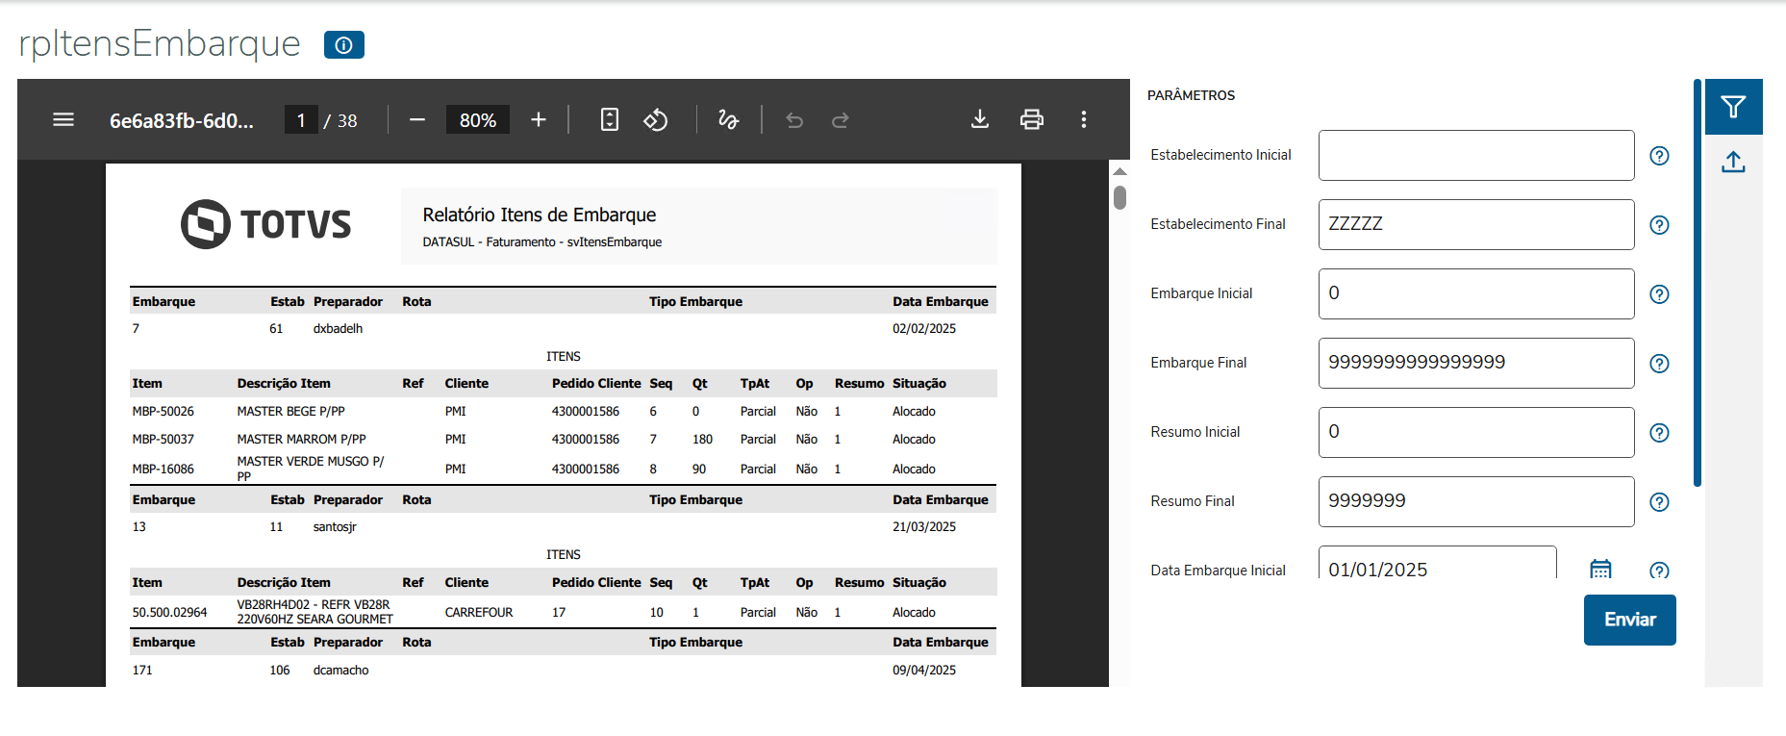Click the PDF page number box
The height and width of the screenshot is (736, 1786).
click(301, 120)
